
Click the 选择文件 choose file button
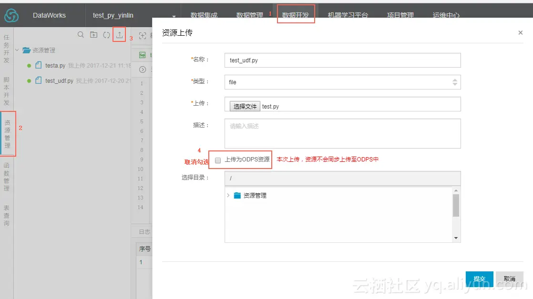[245, 106]
